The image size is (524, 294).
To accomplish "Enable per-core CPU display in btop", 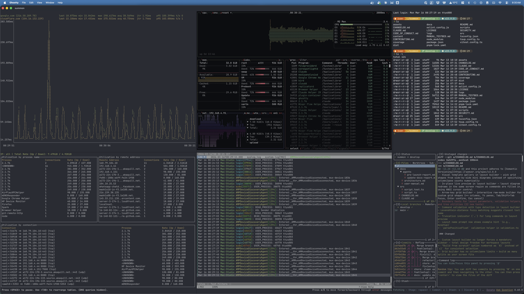I will click(x=342, y=60).
